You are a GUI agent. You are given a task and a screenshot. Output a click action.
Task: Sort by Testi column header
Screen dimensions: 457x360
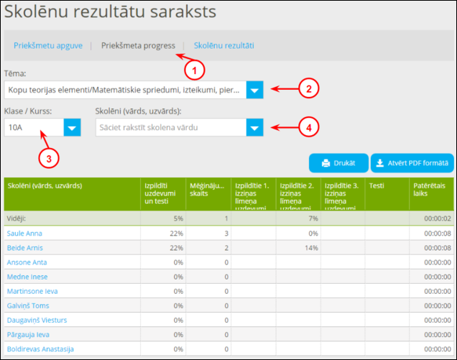click(387, 194)
